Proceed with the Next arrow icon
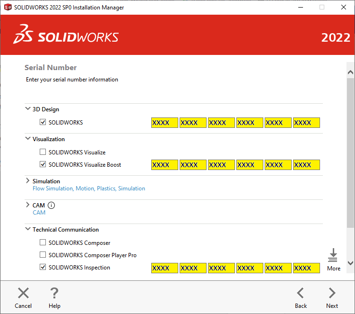This screenshot has width=355, height=314. (332, 293)
